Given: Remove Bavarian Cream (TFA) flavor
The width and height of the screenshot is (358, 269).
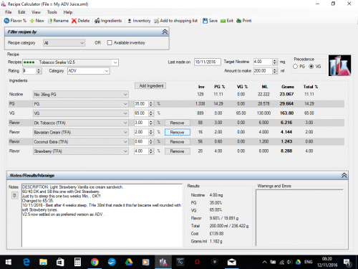Looking at the screenshot, I should (x=178, y=132).
